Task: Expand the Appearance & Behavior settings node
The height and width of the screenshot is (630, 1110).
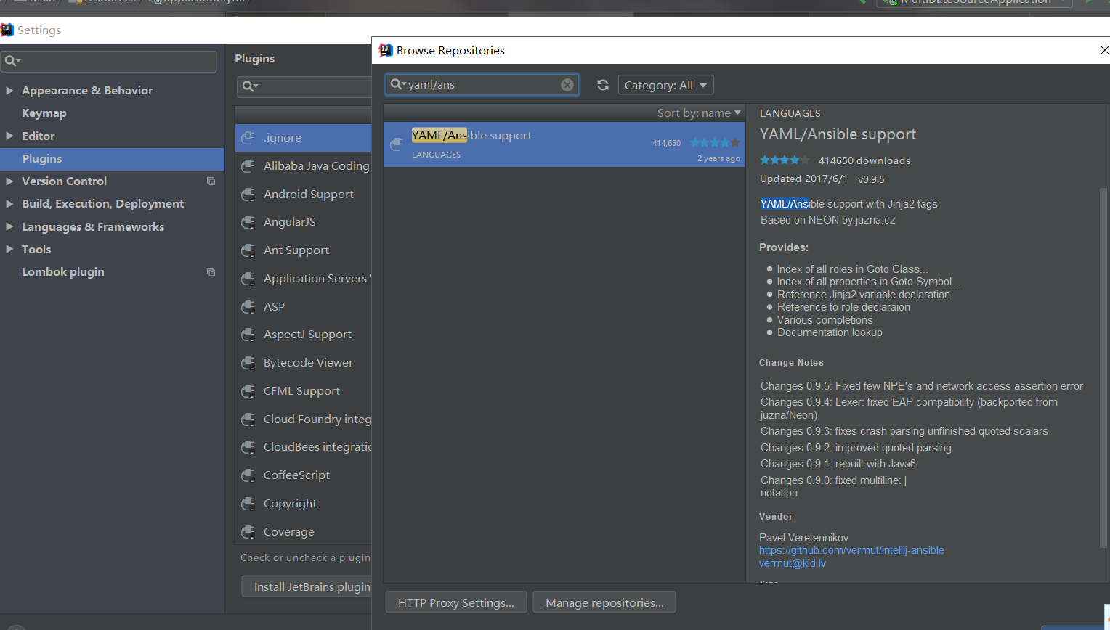Action: (x=9, y=90)
